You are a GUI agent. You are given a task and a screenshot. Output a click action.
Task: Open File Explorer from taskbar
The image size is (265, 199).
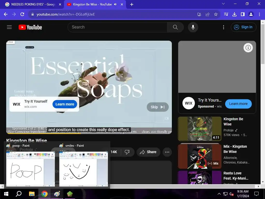[x=32, y=194]
